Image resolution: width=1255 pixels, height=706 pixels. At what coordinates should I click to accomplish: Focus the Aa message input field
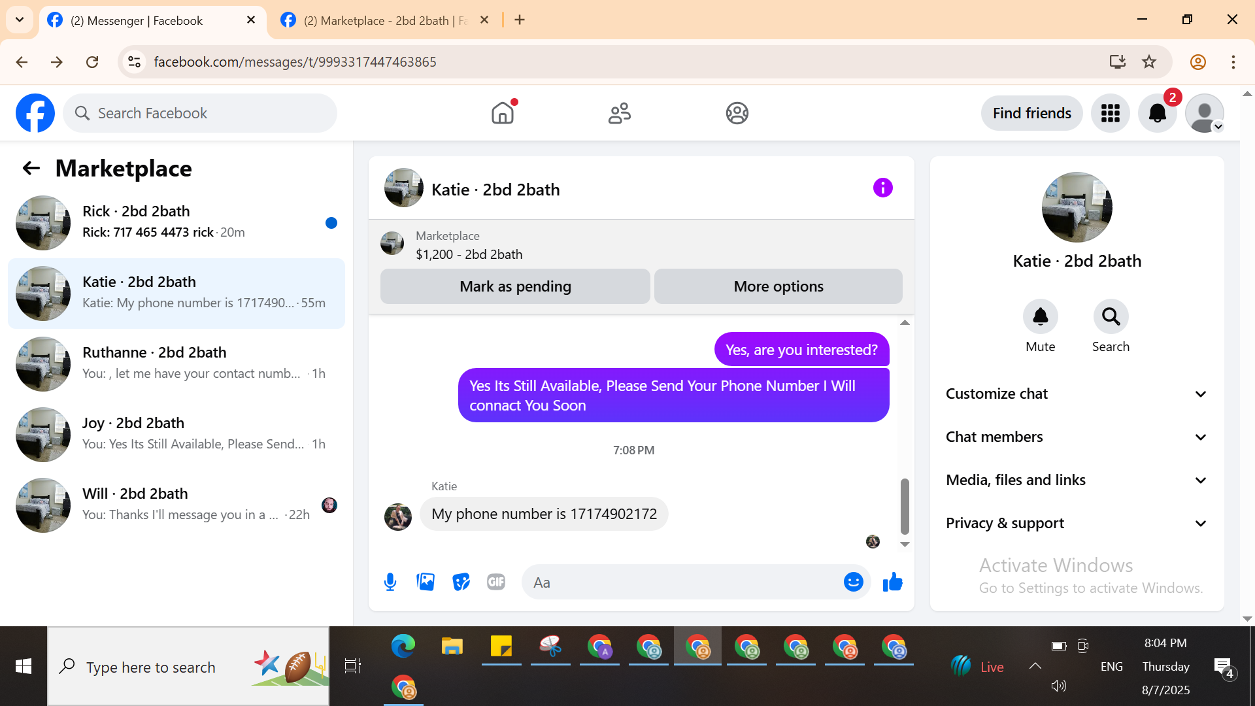click(683, 582)
